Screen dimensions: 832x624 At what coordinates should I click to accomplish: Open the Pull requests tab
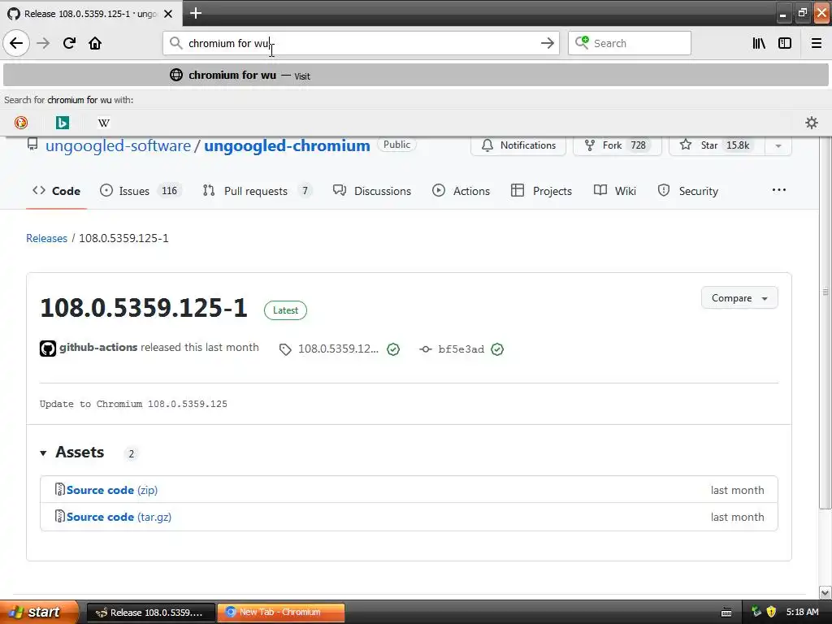coord(258,191)
